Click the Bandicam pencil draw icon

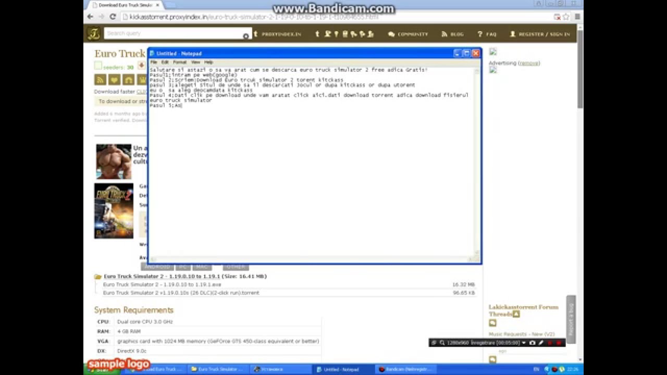pos(541,343)
